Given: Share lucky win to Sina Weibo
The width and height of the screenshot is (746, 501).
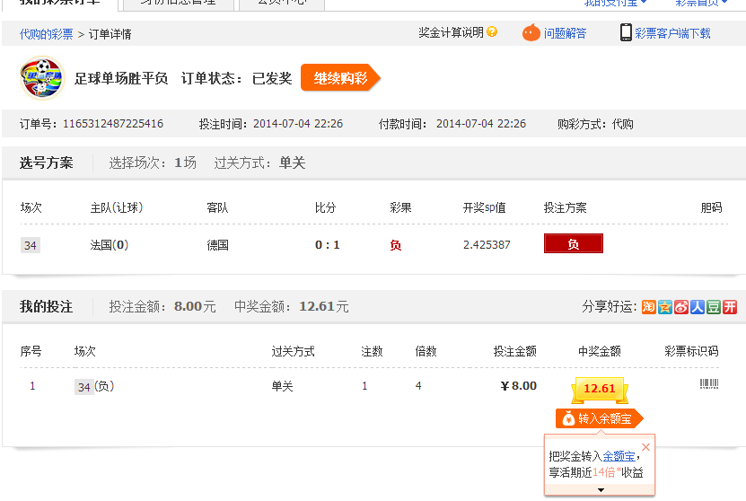Looking at the screenshot, I should tap(680, 307).
